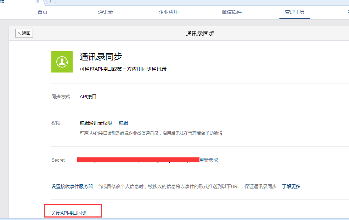The height and width of the screenshot is (220, 349).
Task: Switch to the 首页 tab
Action: [43, 12]
